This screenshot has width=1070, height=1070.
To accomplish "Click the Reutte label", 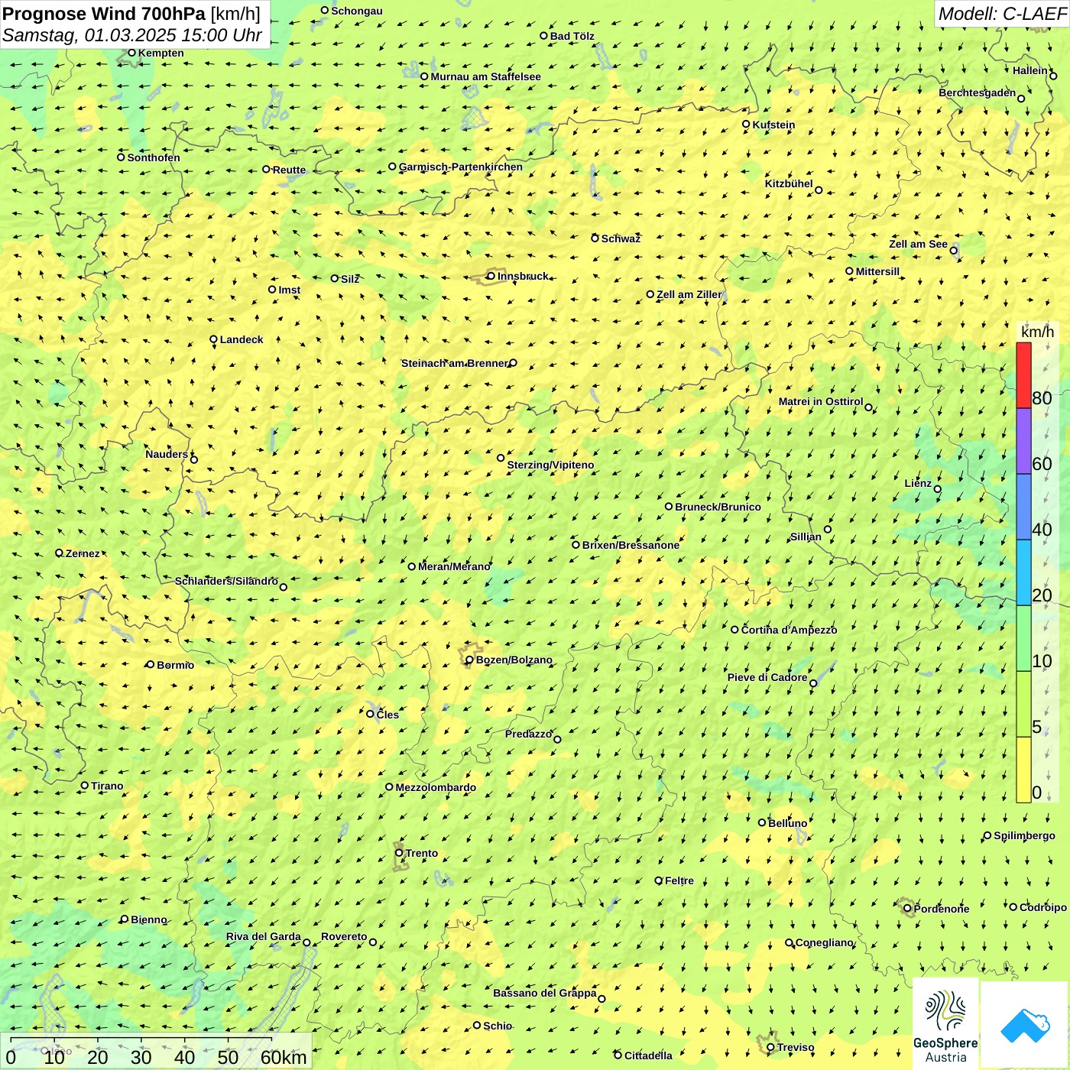I will (x=289, y=170).
